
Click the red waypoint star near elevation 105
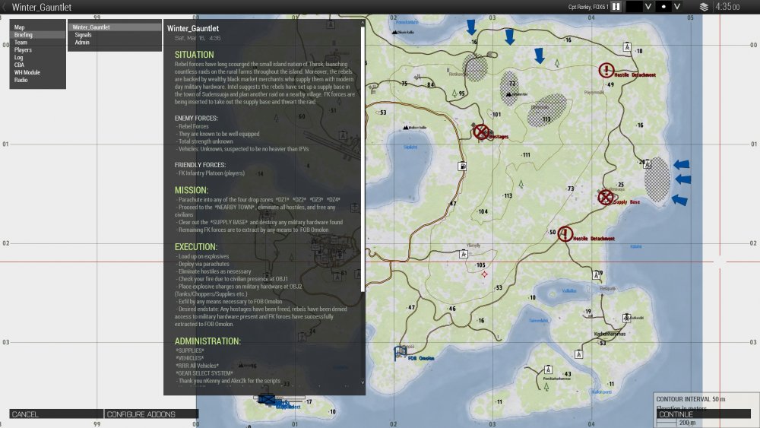click(x=485, y=274)
